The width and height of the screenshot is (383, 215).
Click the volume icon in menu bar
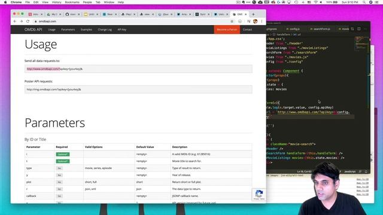pyautogui.click(x=321, y=2)
